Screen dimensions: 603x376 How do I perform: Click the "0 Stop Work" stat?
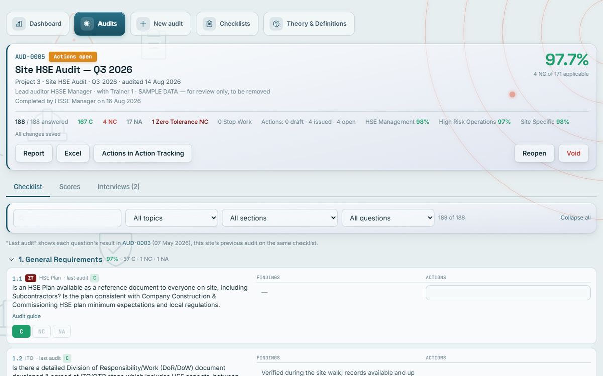pos(235,122)
